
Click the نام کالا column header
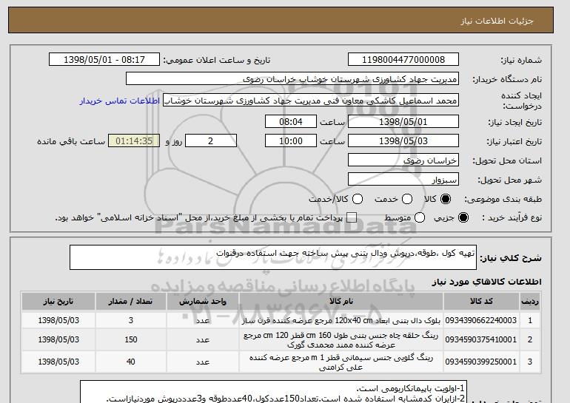[x=341, y=302]
